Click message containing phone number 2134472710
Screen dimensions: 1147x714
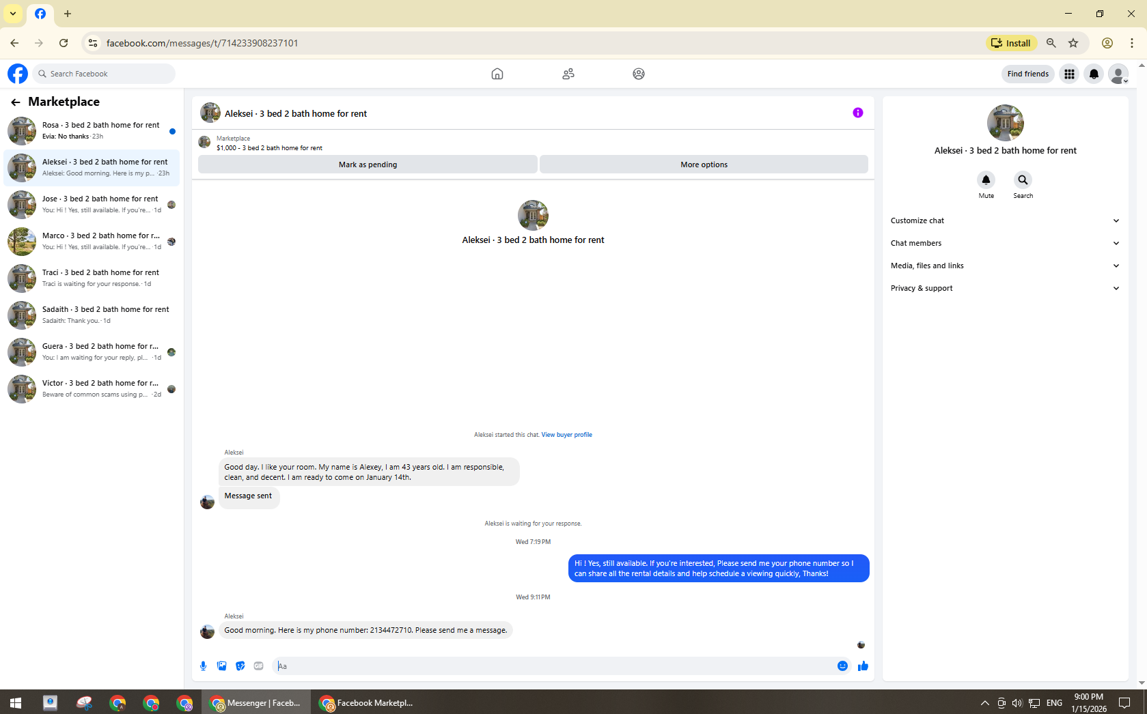[x=365, y=631]
